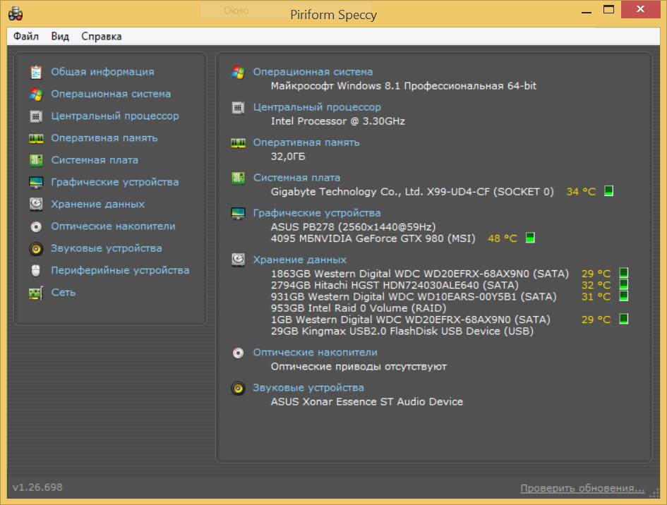Go to Оперативная память in the sidebar
667x505 pixels.
pos(104,138)
